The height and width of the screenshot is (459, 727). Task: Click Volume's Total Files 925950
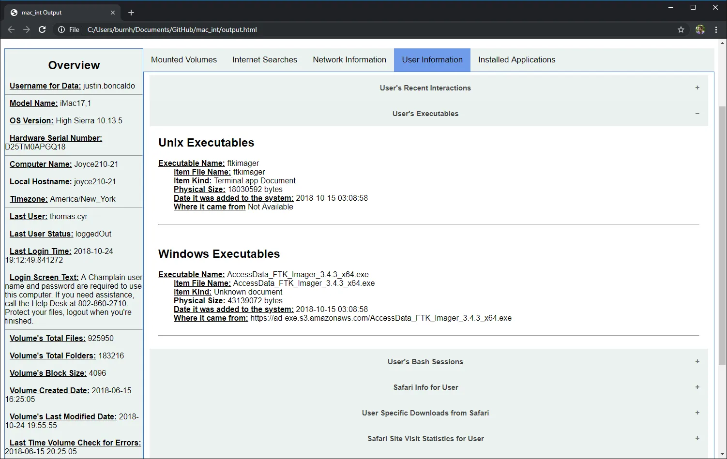[x=101, y=339]
